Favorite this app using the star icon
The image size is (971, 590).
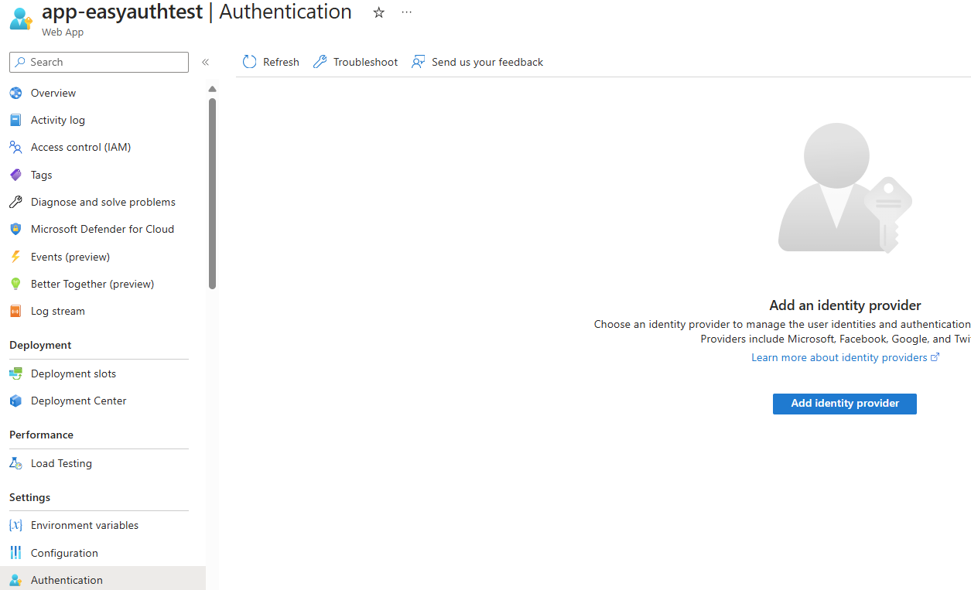tap(378, 12)
